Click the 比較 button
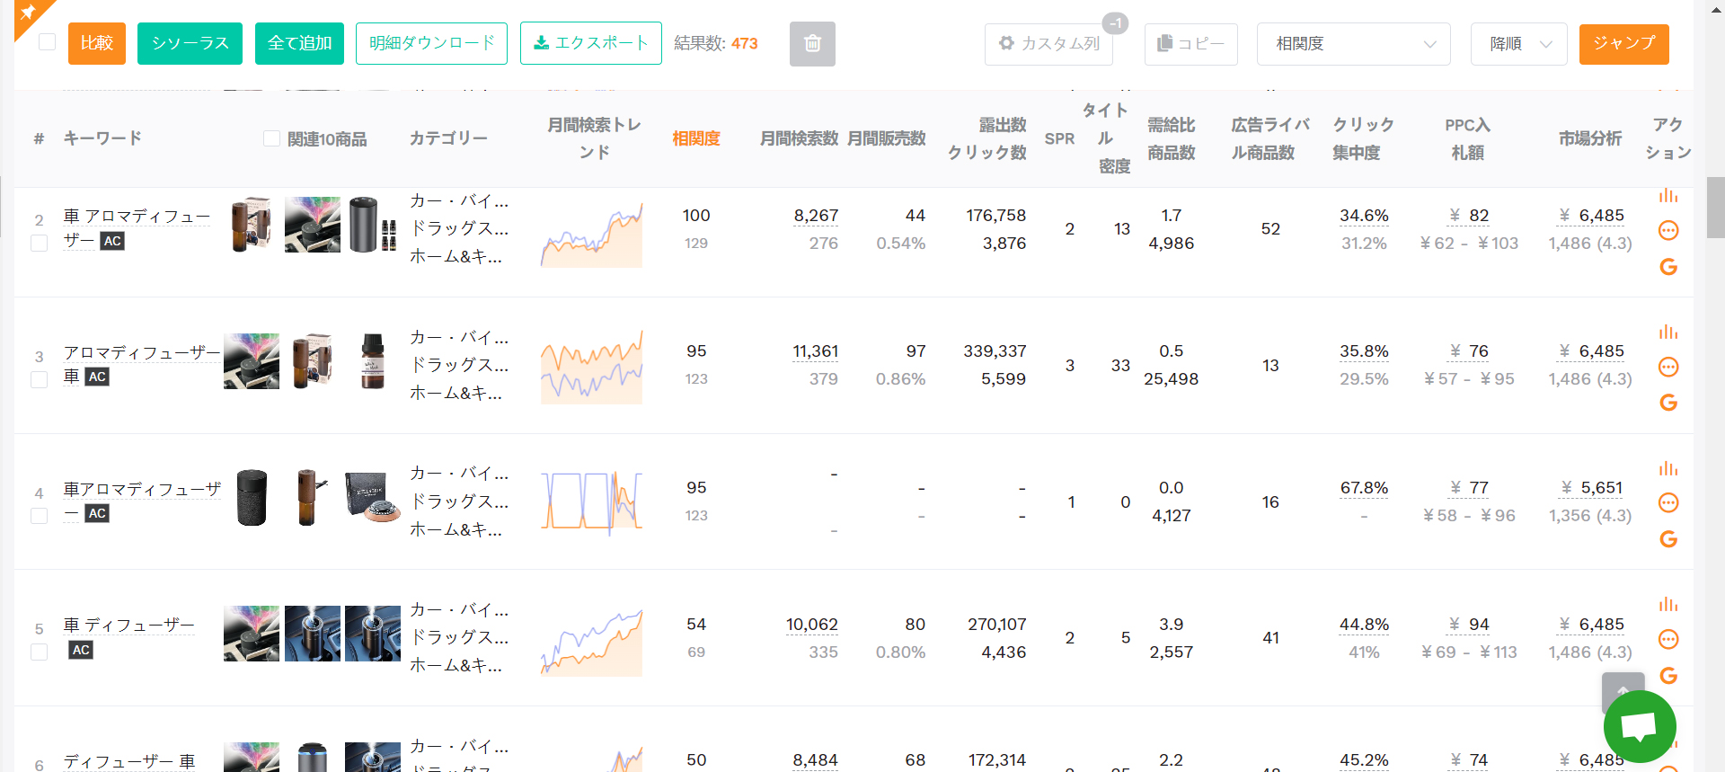The height and width of the screenshot is (772, 1725). tap(97, 43)
